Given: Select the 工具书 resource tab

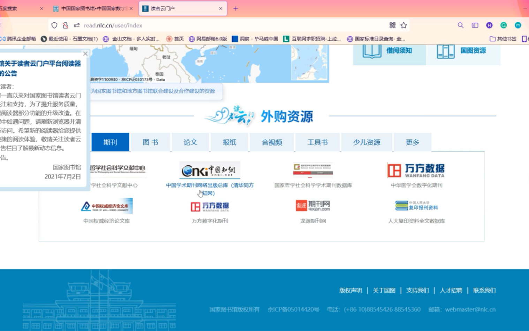Looking at the screenshot, I should tap(317, 142).
